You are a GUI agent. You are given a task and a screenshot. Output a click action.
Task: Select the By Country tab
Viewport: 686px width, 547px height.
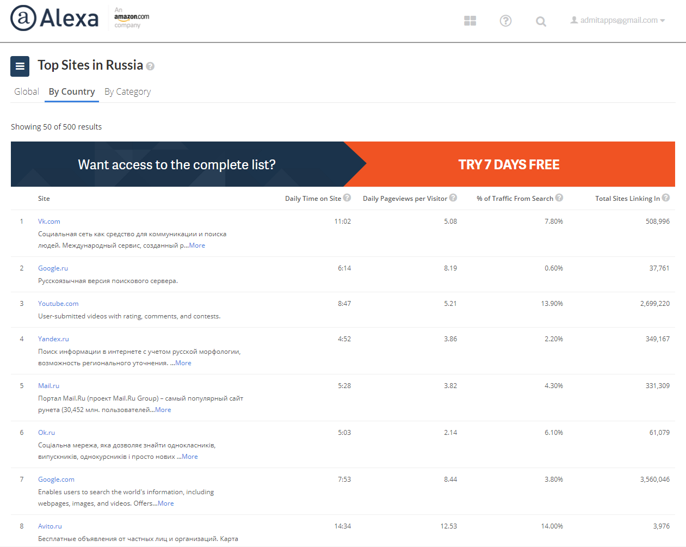point(72,91)
